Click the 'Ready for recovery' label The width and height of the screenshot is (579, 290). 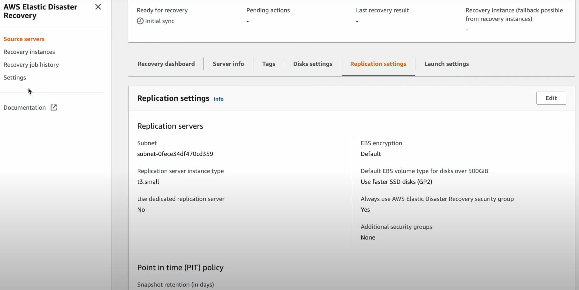162,10
